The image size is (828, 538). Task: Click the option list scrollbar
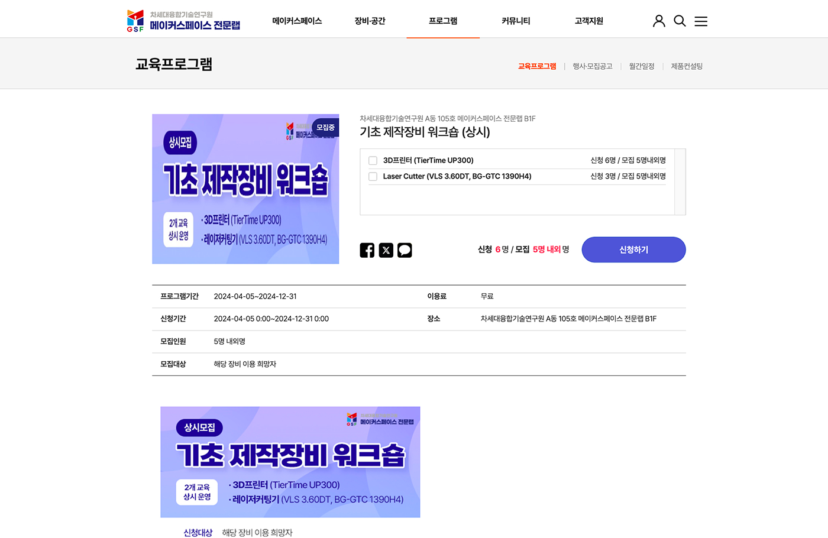point(680,182)
